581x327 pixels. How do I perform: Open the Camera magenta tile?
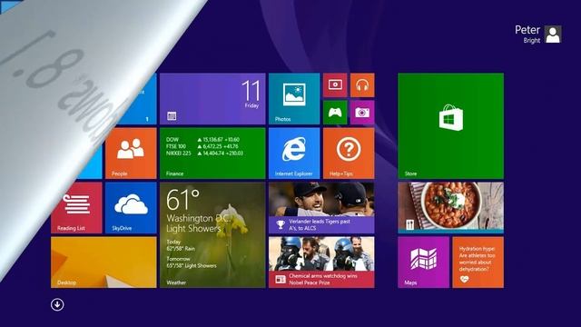click(362, 113)
